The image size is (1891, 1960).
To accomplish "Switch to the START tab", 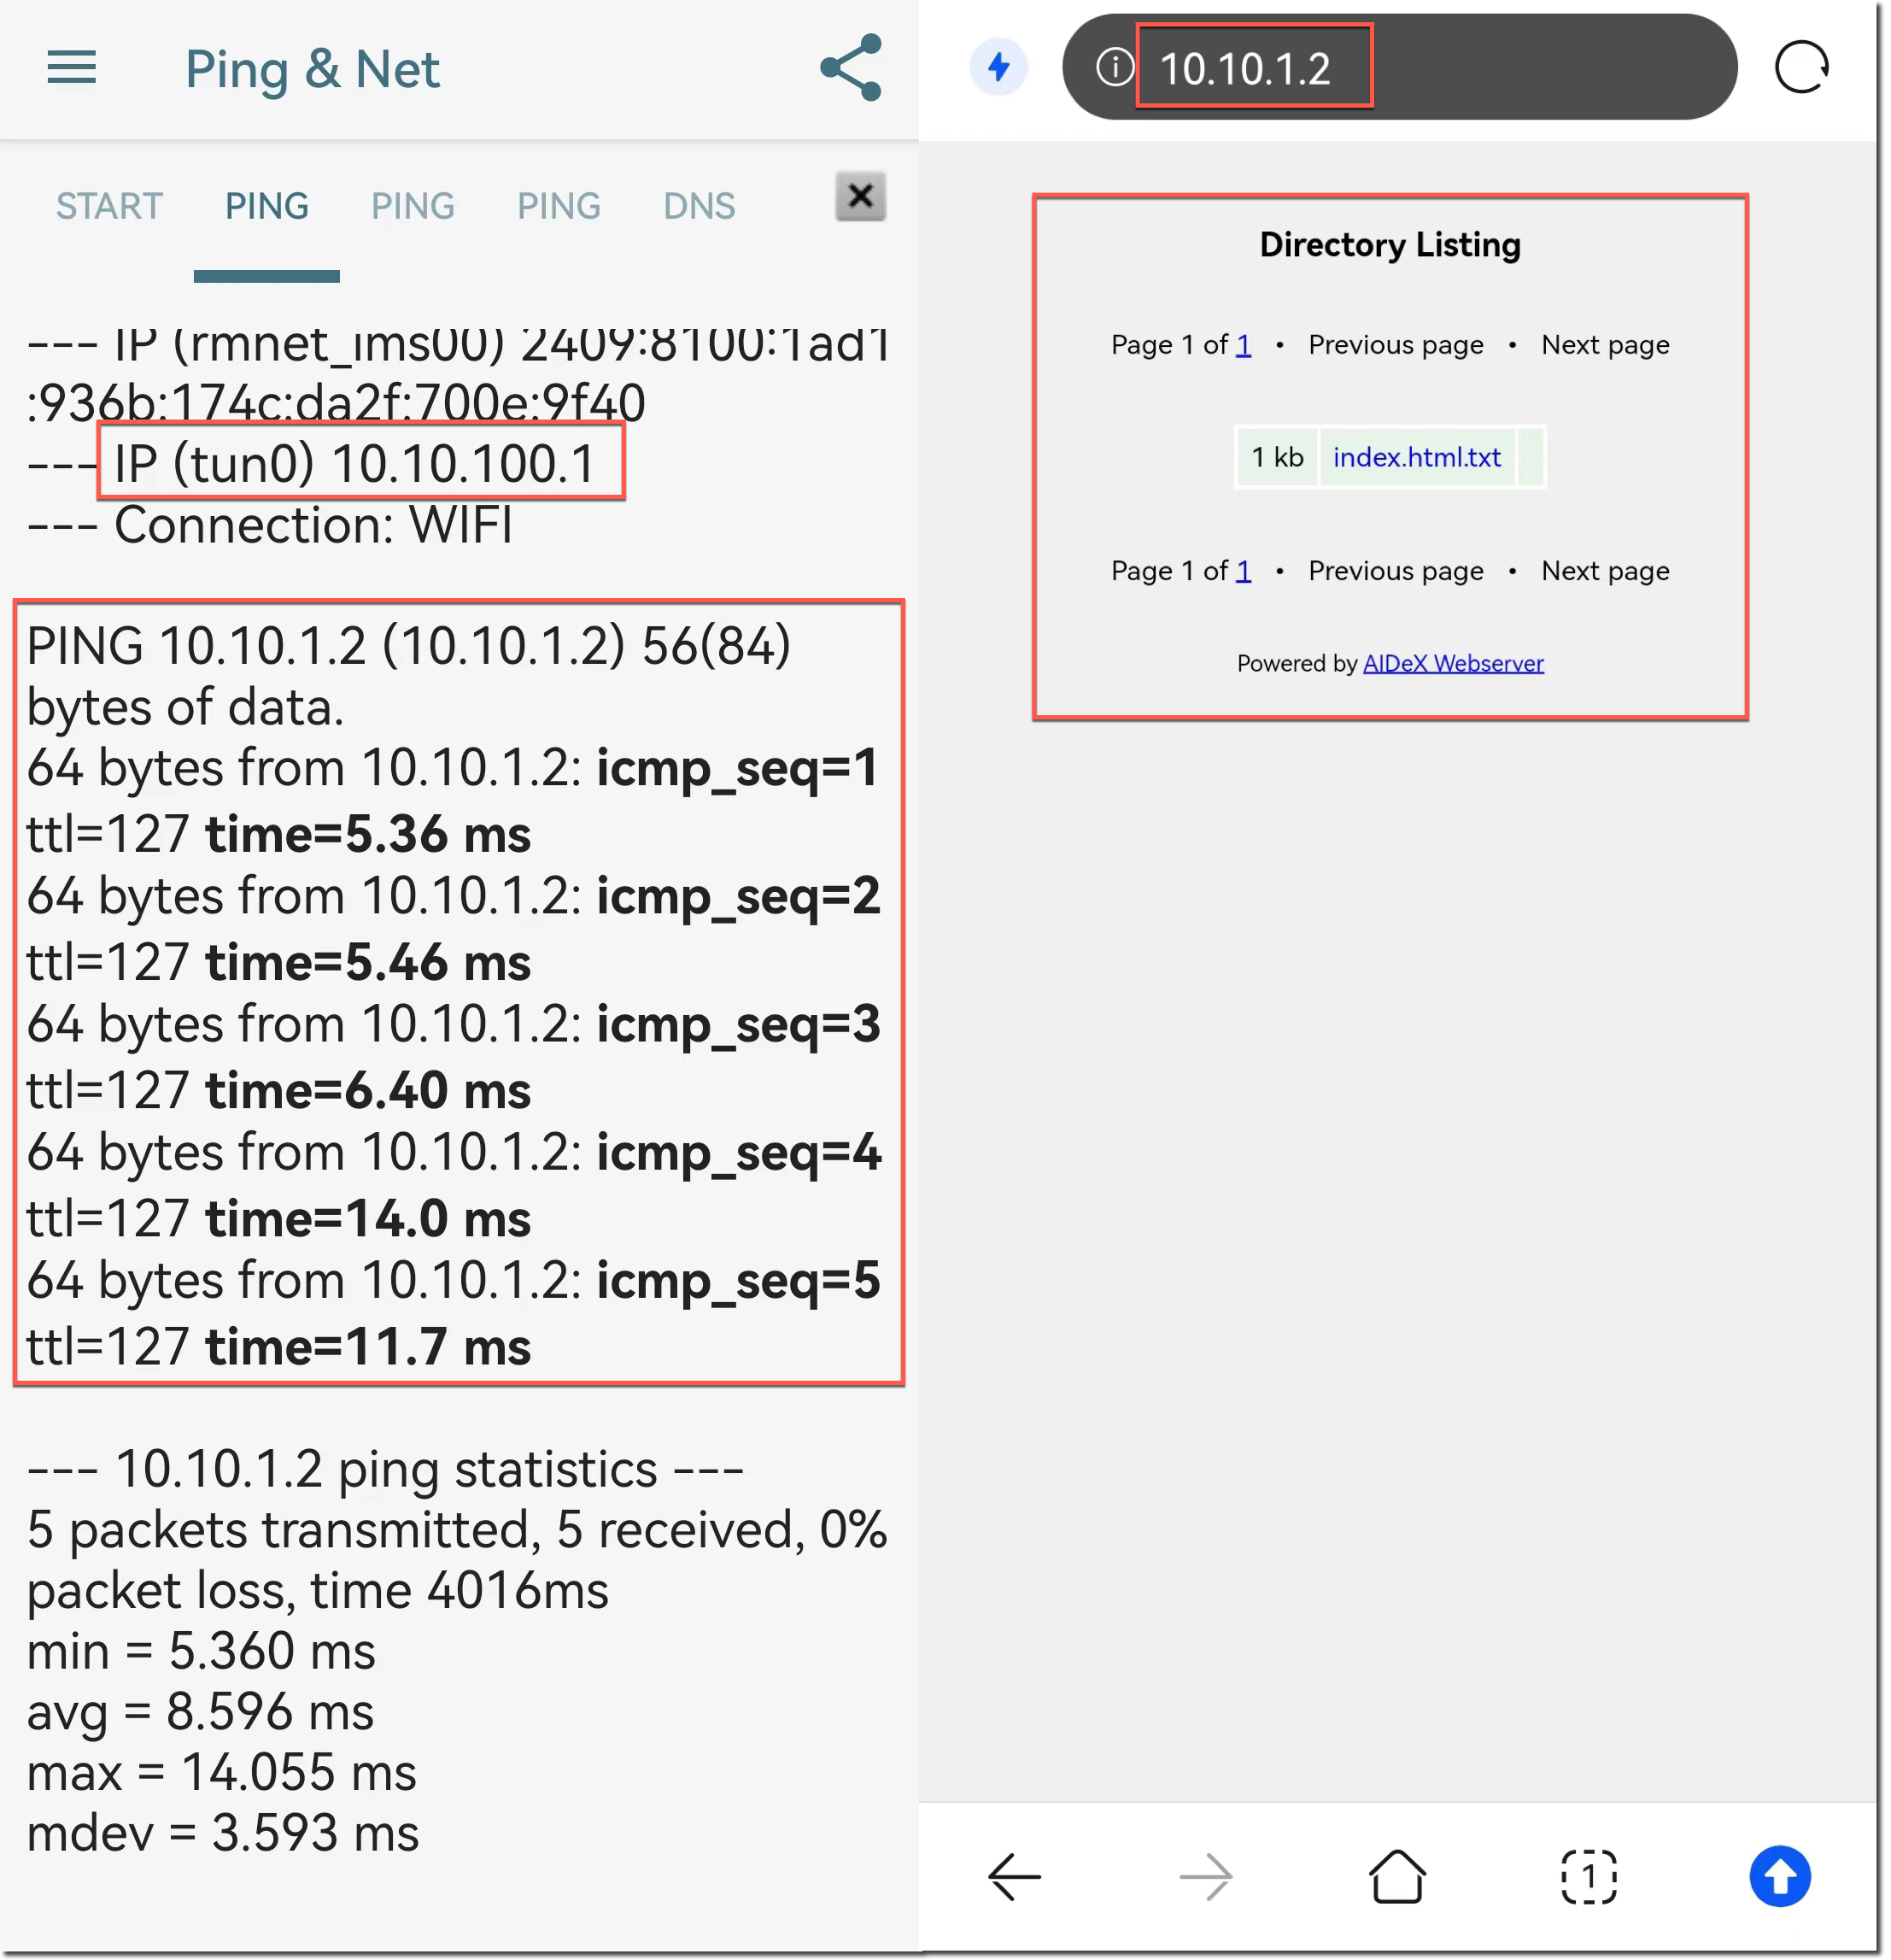I will [109, 206].
